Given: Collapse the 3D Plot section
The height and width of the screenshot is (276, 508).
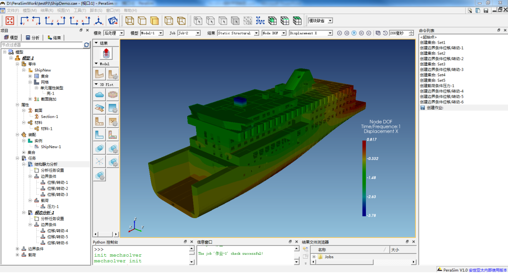Looking at the screenshot, I should point(96,85).
